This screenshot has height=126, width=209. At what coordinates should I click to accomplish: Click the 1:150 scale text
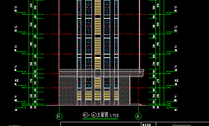(114, 115)
